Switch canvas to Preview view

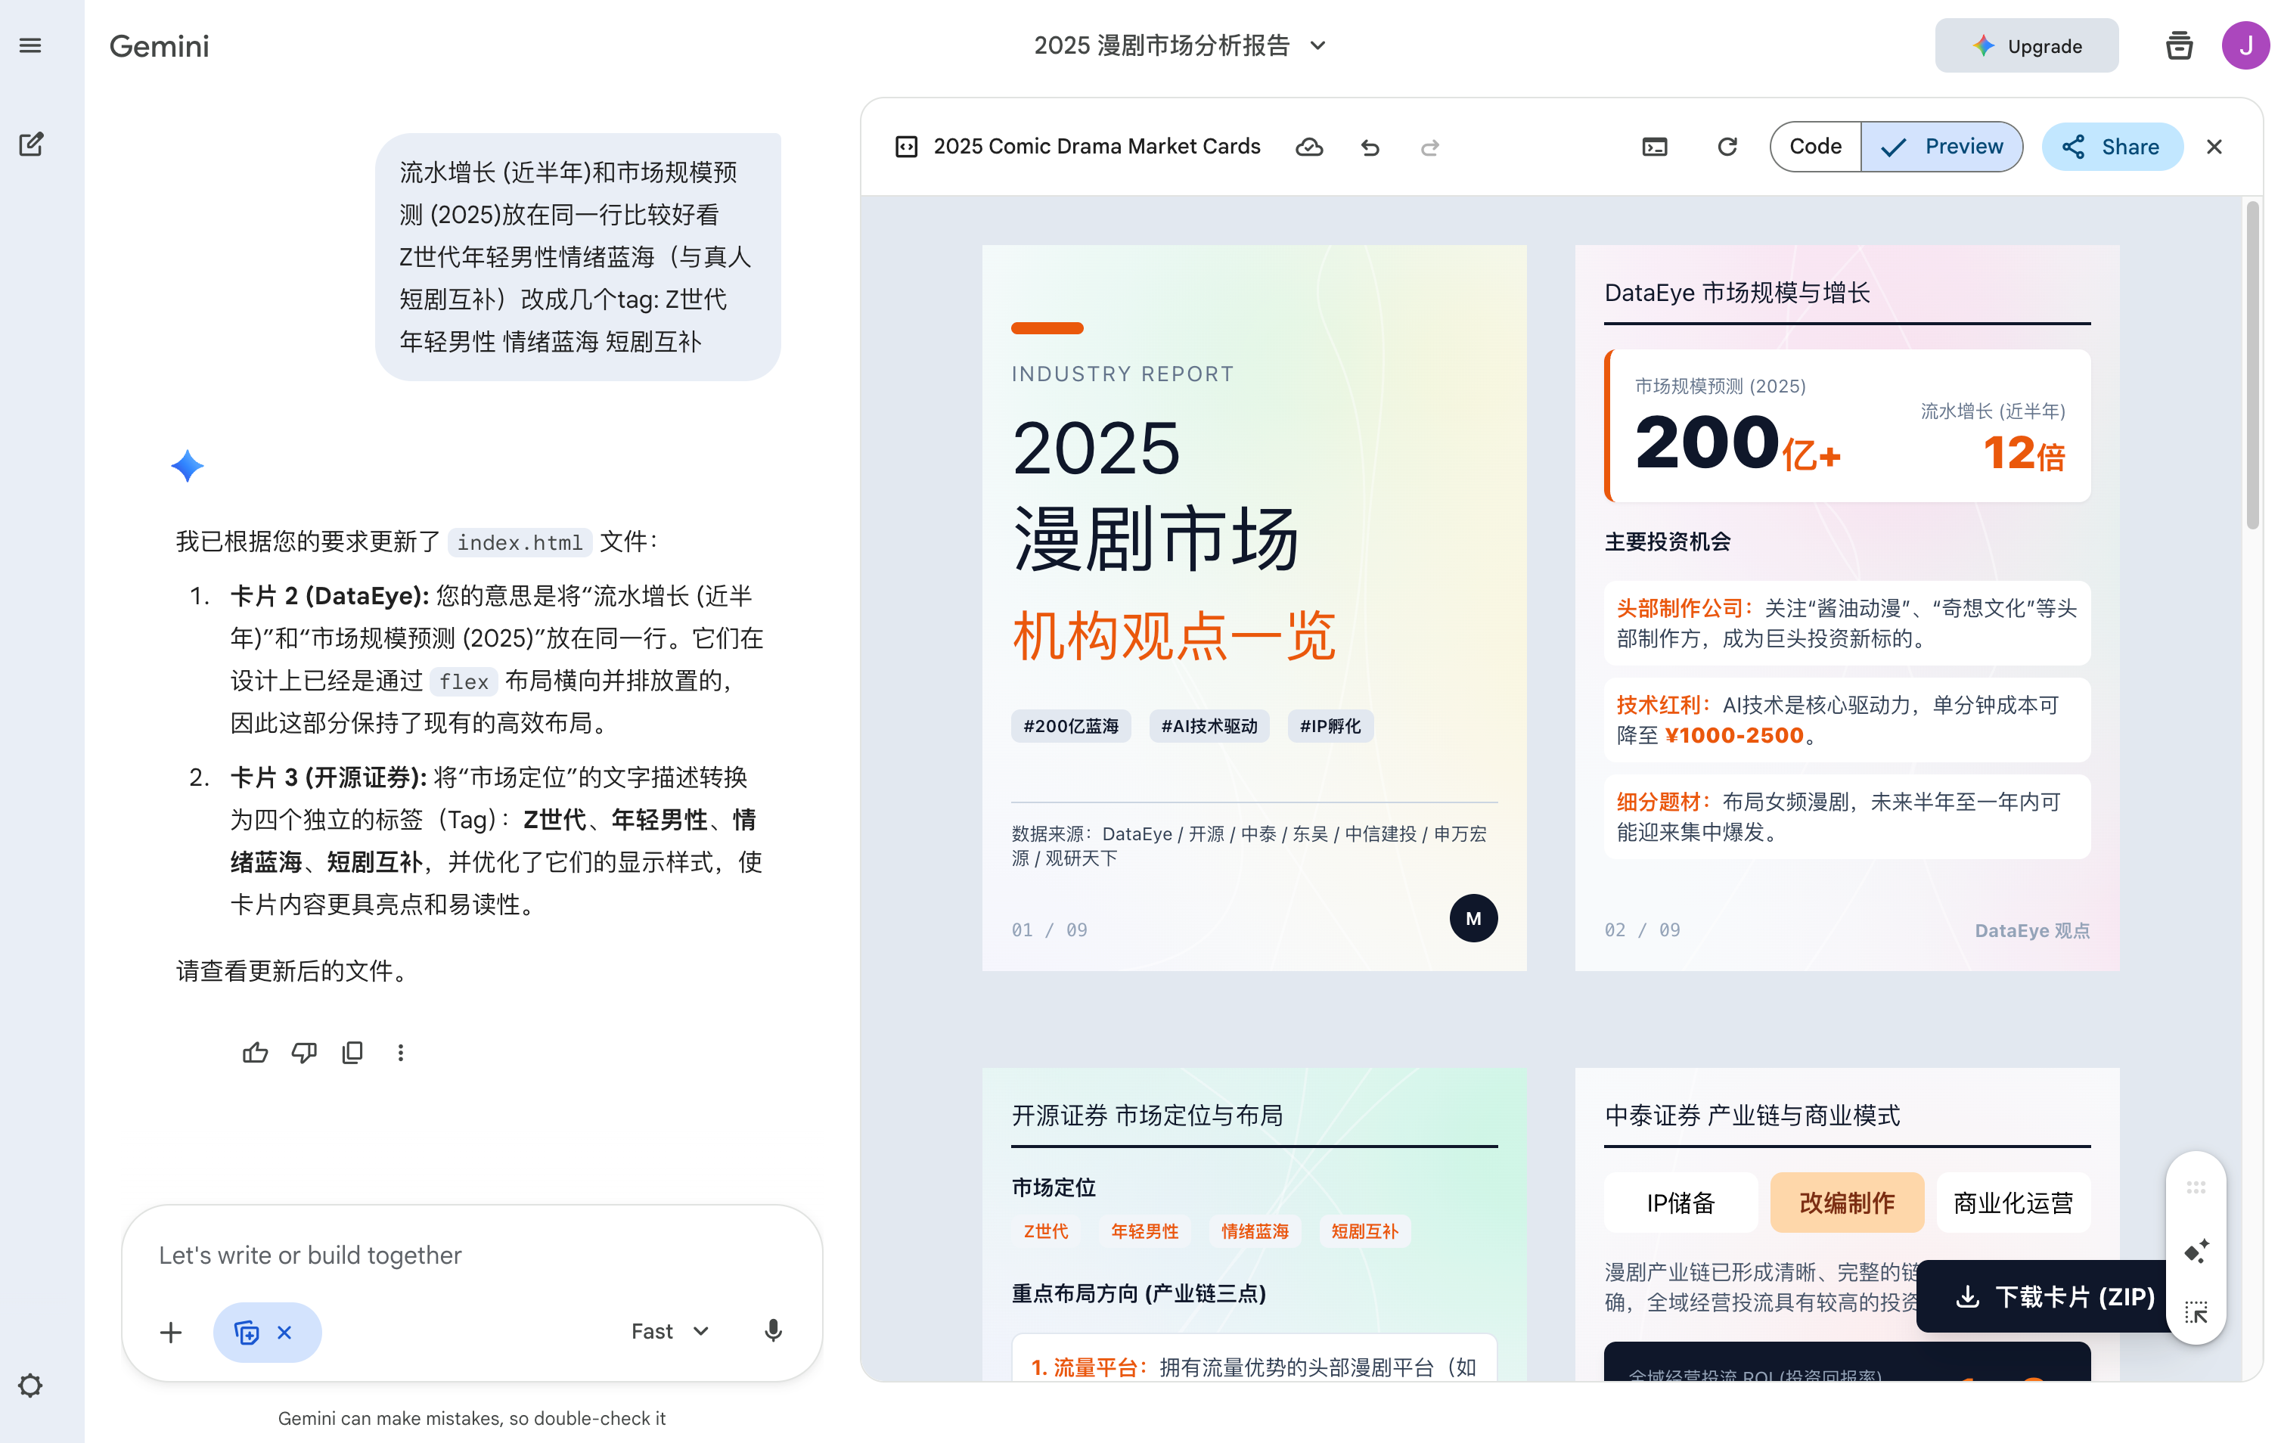click(1942, 147)
